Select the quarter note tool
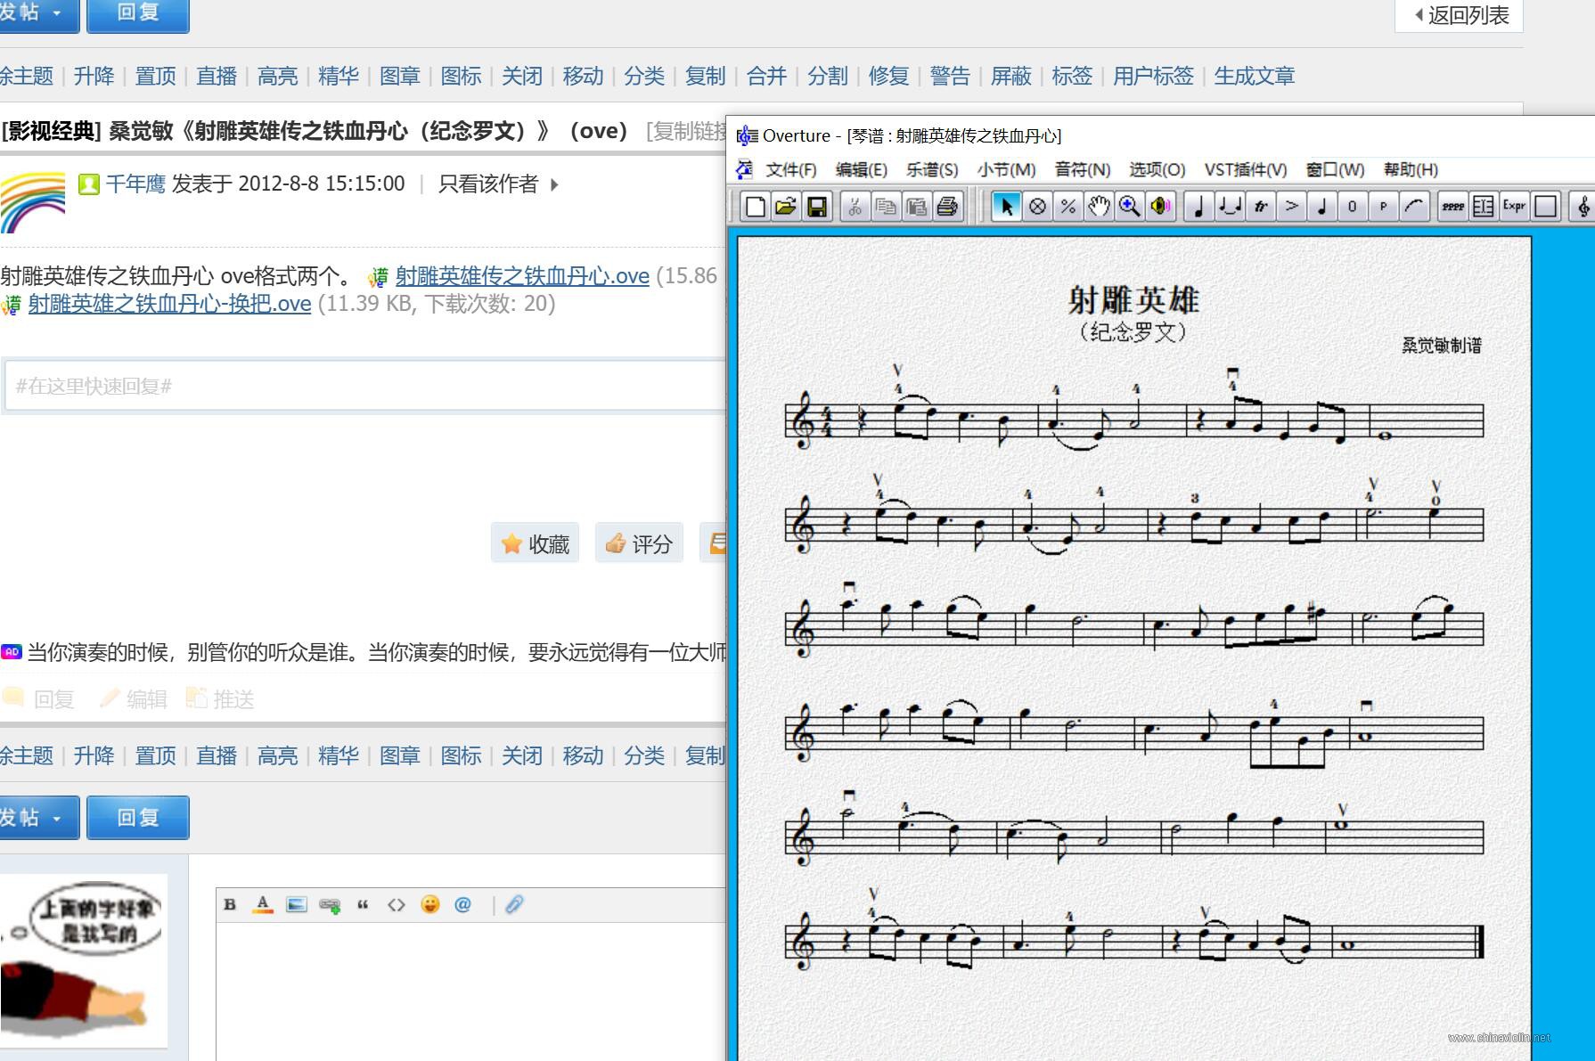Image resolution: width=1595 pixels, height=1061 pixels. coord(1199,207)
